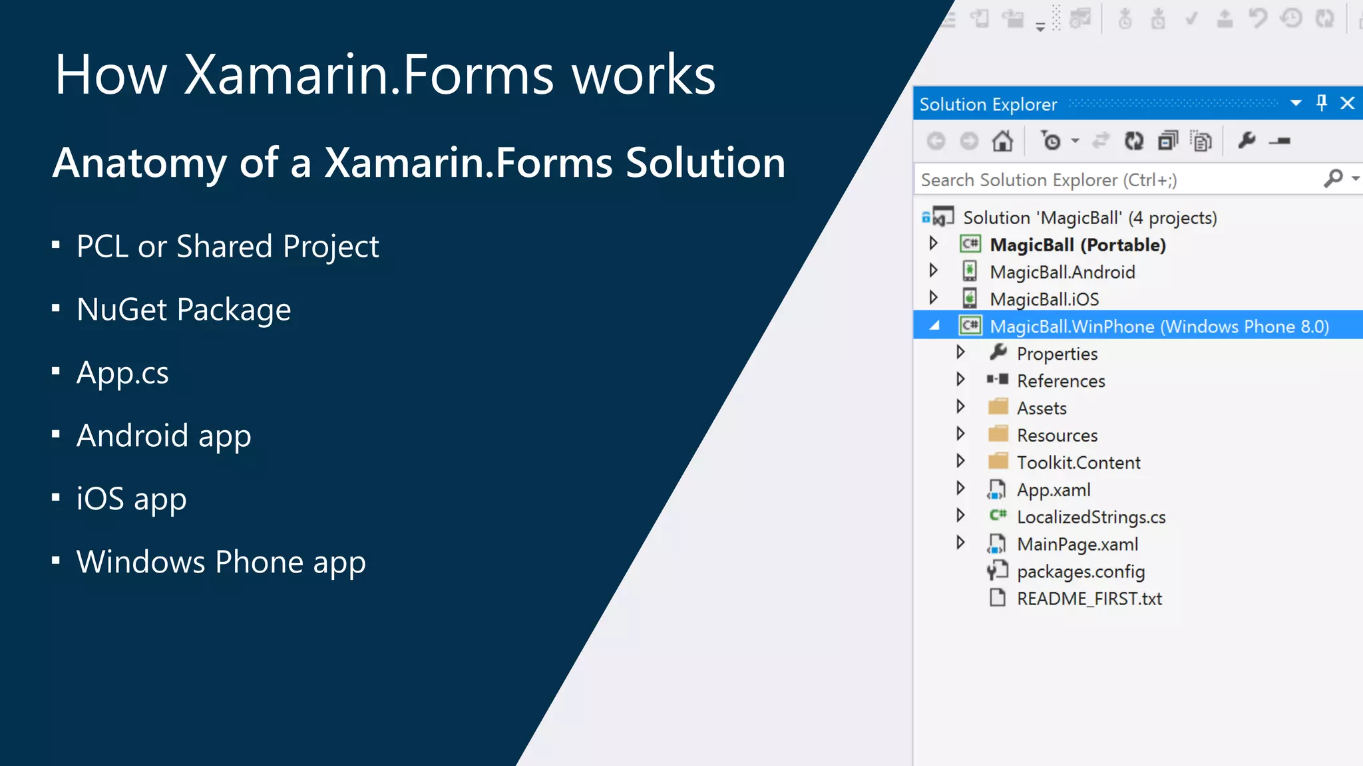Screen dimensions: 1363x766
Task: Click the Solution 'MagicBall' solution icon
Action: [x=938, y=216]
